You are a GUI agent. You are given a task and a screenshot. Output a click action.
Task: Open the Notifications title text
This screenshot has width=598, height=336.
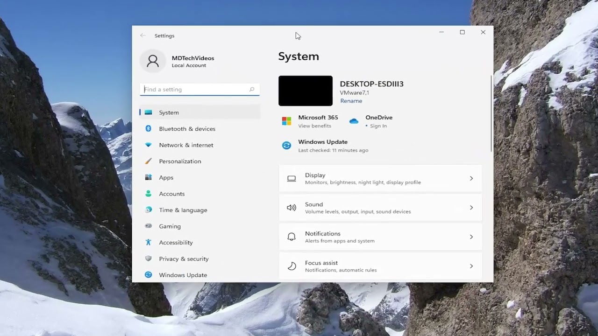coord(322,233)
